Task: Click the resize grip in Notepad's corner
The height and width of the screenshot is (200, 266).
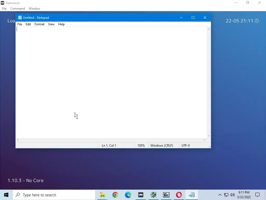Action: pyautogui.click(x=209, y=147)
